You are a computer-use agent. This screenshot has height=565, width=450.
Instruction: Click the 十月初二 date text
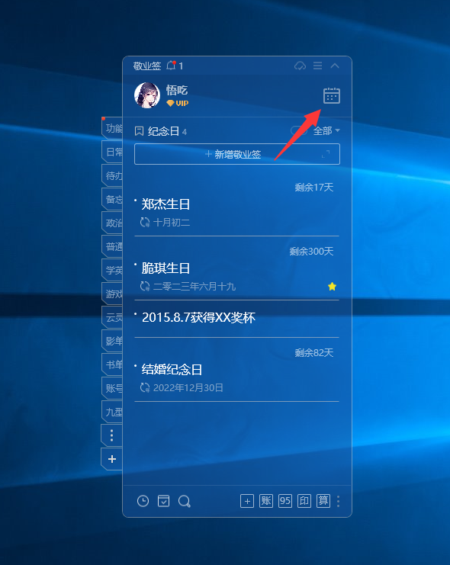pos(172,223)
